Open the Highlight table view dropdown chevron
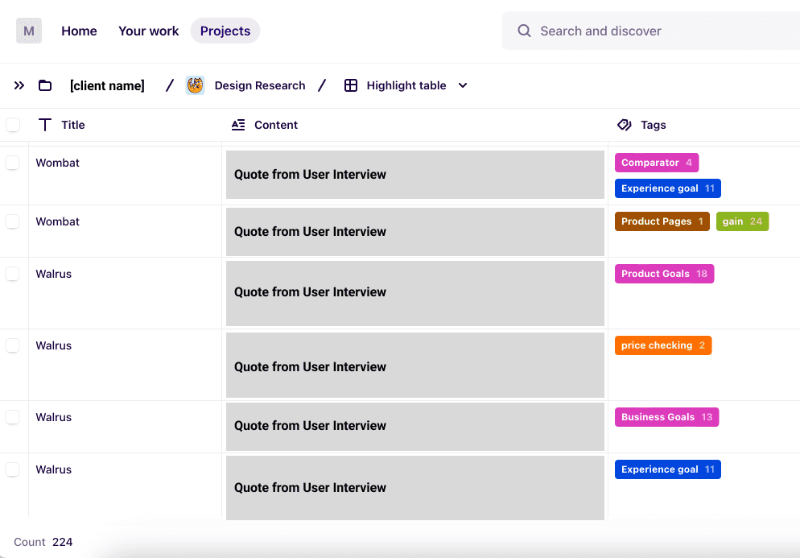800x558 pixels. pyautogui.click(x=463, y=85)
